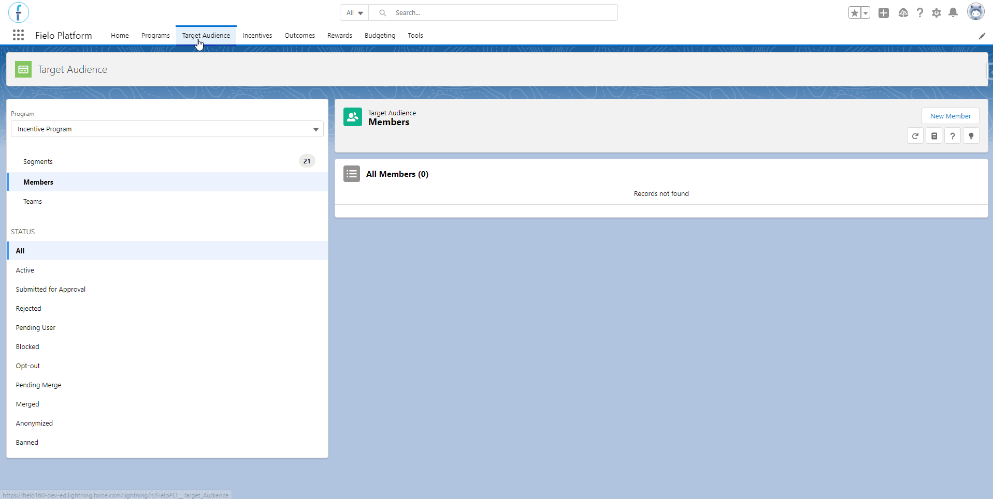The image size is (993, 499).
Task: Click the Segments count badge 21
Action: [x=307, y=161]
